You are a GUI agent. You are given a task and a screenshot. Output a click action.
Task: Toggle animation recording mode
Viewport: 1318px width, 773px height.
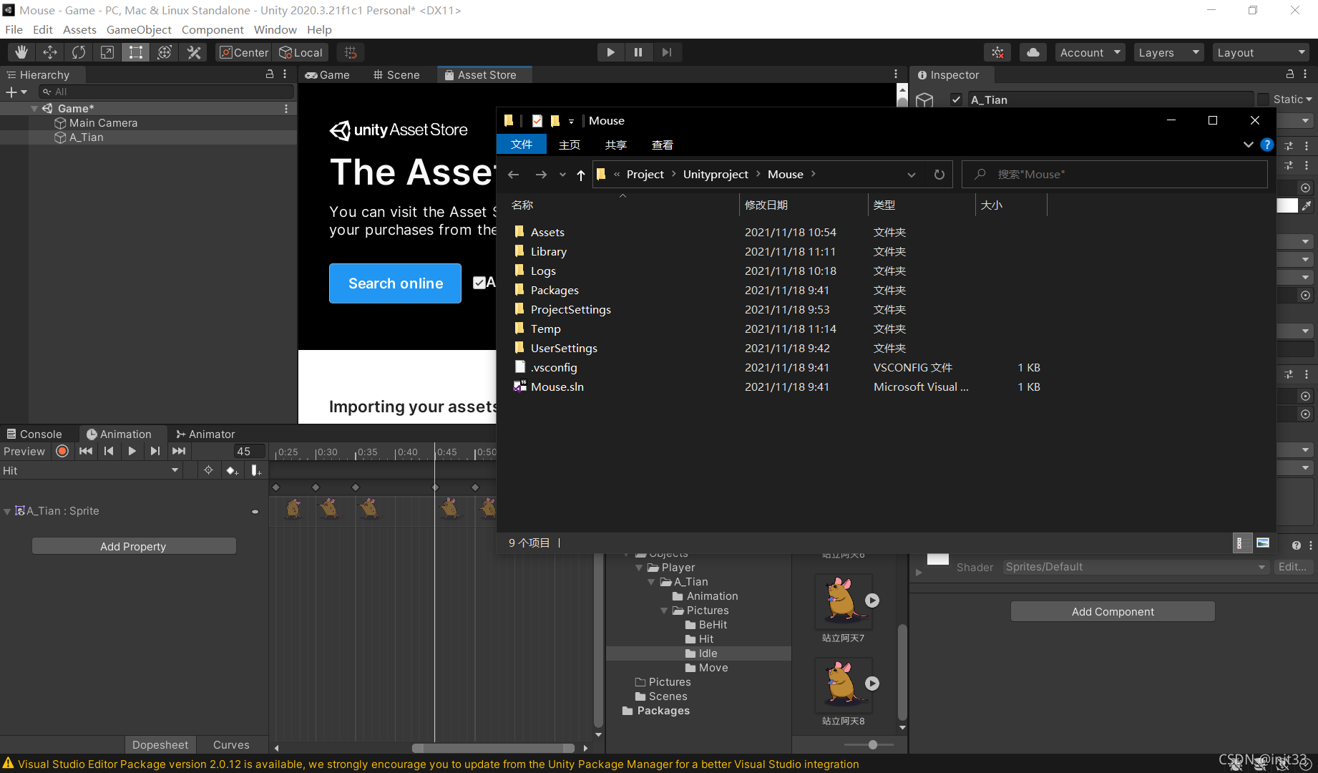pos(62,451)
